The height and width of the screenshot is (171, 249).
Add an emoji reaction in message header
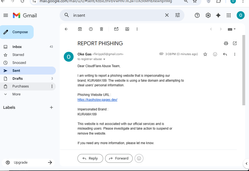(215, 55)
